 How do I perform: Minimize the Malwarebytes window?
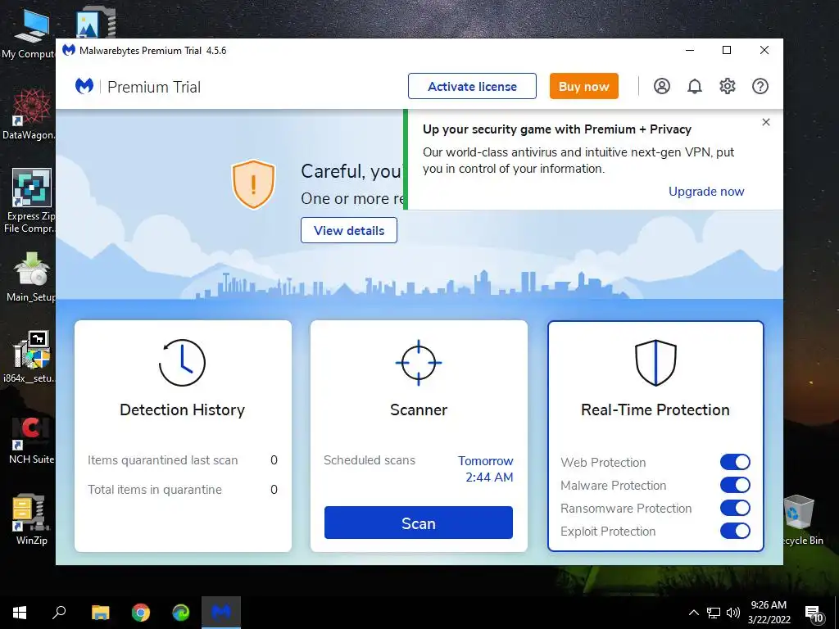pyautogui.click(x=690, y=50)
